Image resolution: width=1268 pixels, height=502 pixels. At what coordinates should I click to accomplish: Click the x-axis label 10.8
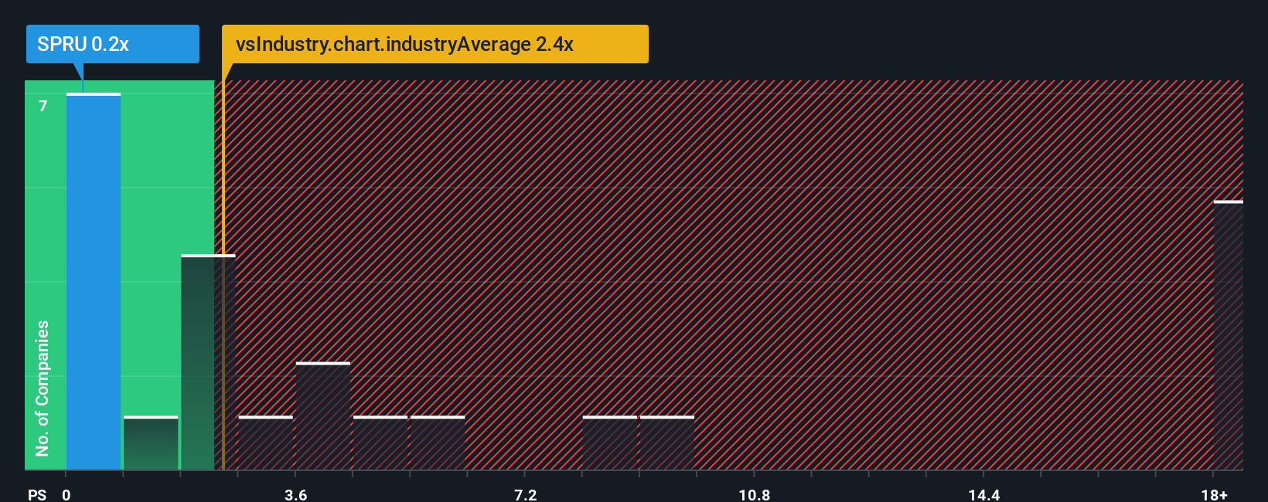pos(754,494)
